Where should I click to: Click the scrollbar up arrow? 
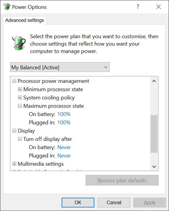point(154,81)
